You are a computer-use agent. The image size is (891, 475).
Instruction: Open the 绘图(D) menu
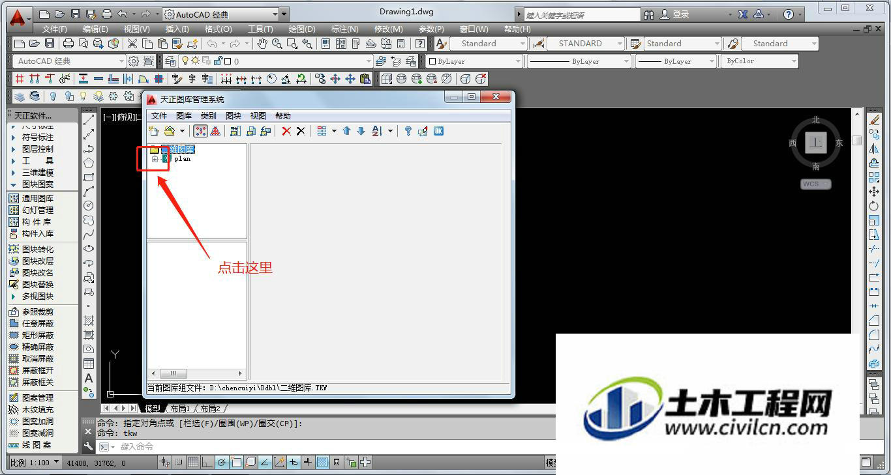(x=302, y=29)
